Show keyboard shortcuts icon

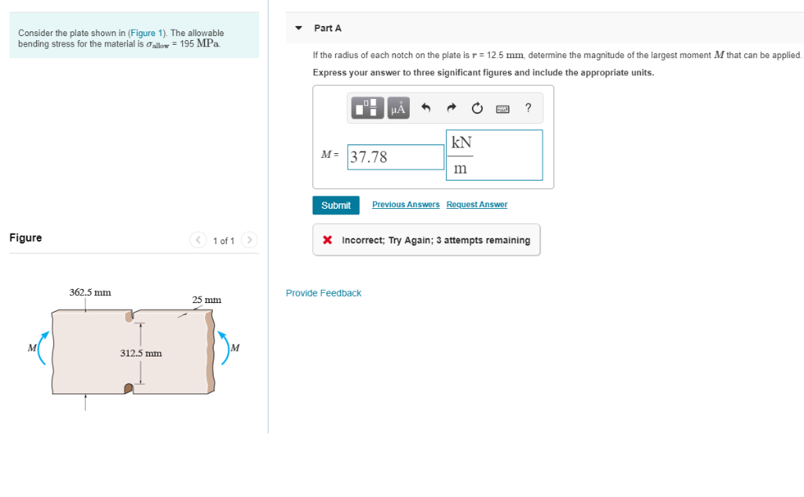tap(502, 108)
